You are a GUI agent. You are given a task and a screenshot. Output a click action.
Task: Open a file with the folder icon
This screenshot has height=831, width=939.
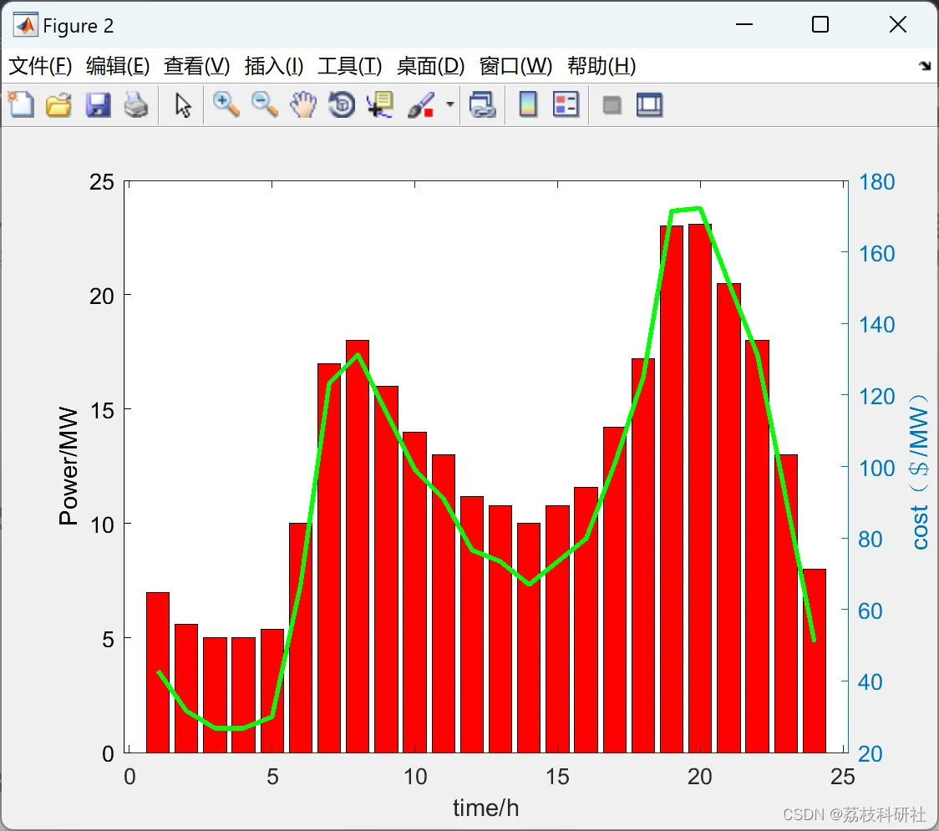click(x=59, y=104)
